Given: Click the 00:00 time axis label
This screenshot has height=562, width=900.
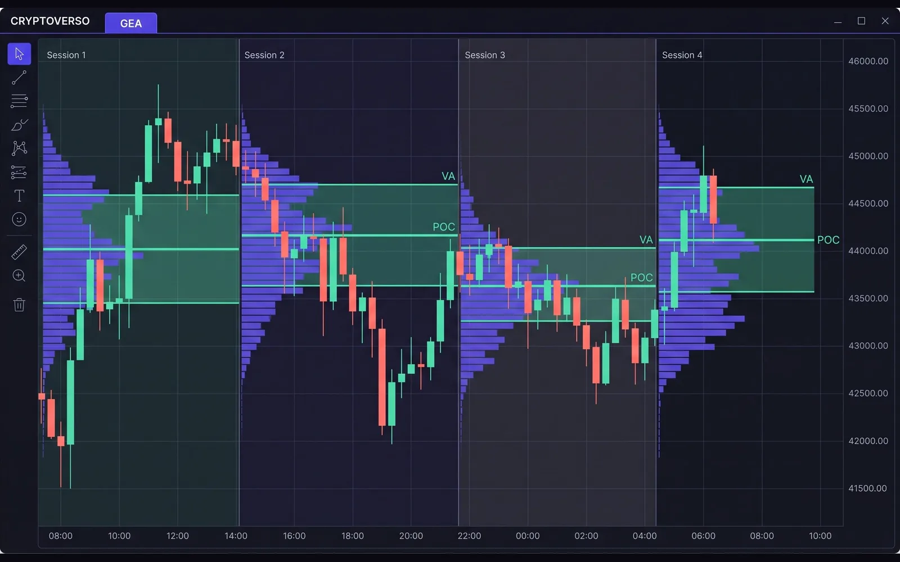Looking at the screenshot, I should (x=528, y=536).
